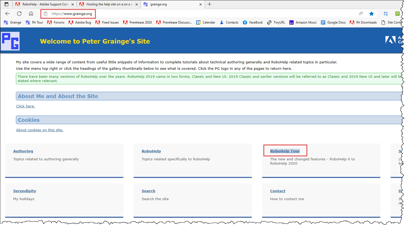Close the Hosting the help site tab
This screenshot has height=225, width=405.
click(x=137, y=4)
